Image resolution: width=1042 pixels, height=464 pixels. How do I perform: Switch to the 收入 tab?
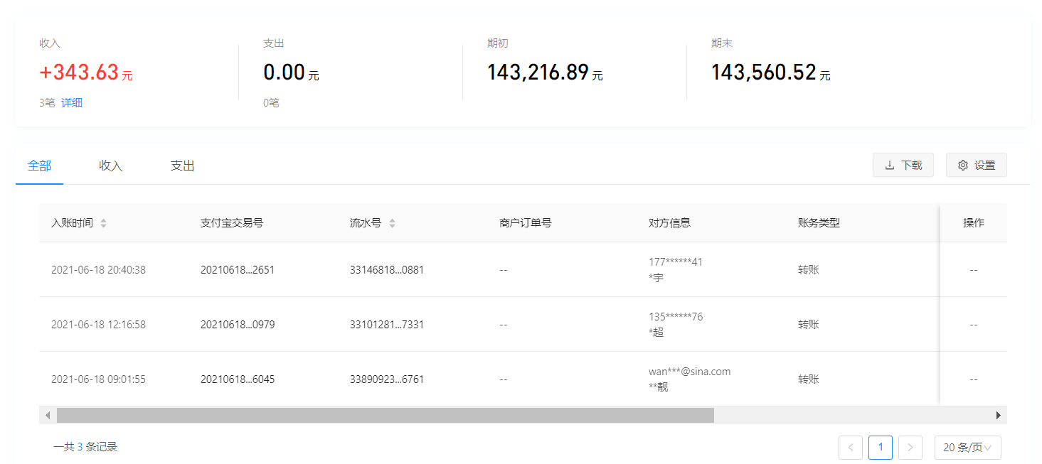[110, 165]
